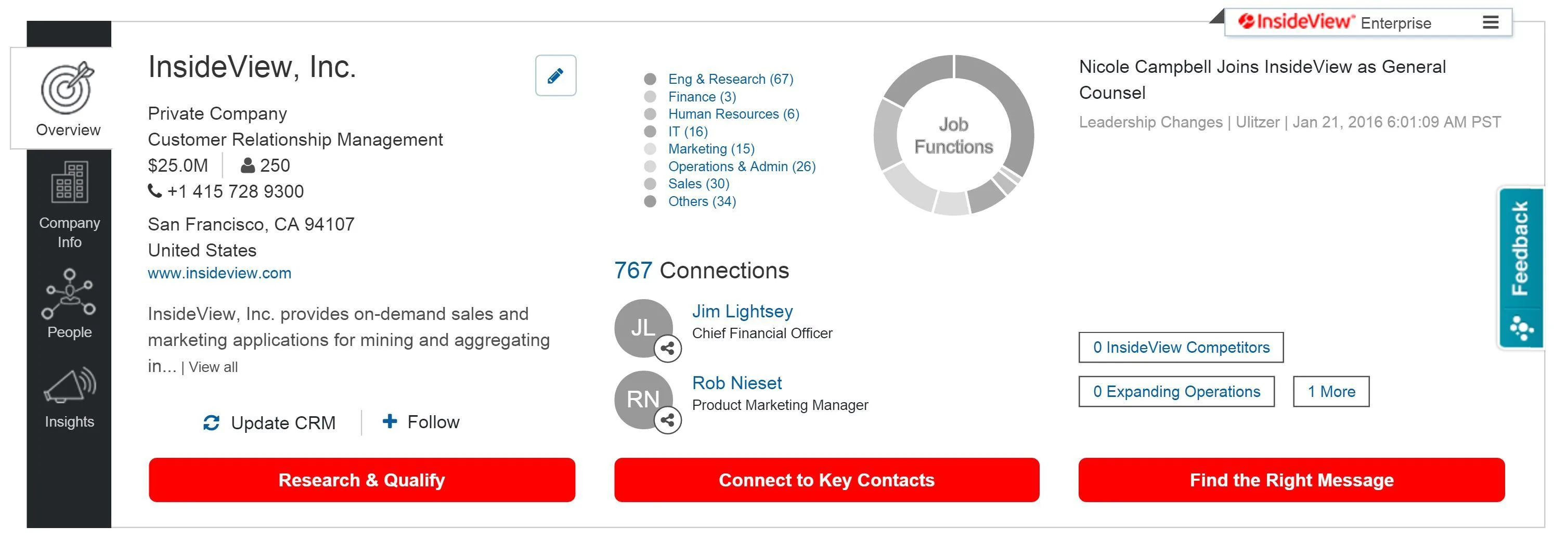1554x539 pixels.
Task: Click the Update CRM refresh icon
Action: [211, 423]
